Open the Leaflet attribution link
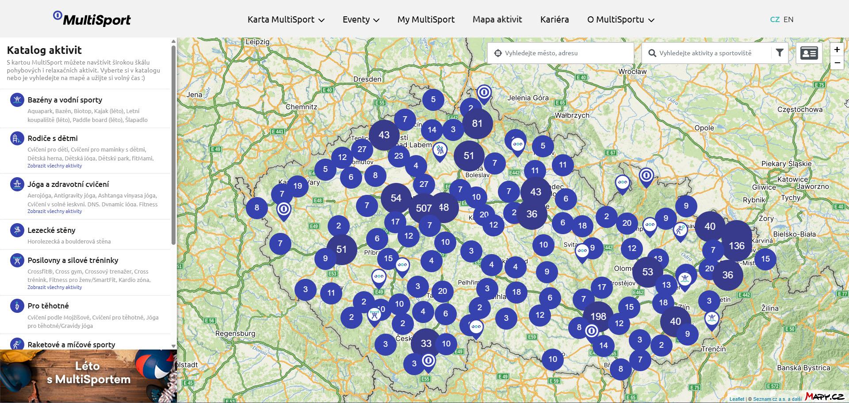Screen dimensions: 849x403 [737, 399]
